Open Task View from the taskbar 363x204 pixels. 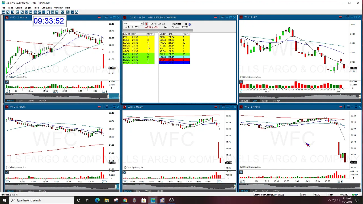click(88, 200)
